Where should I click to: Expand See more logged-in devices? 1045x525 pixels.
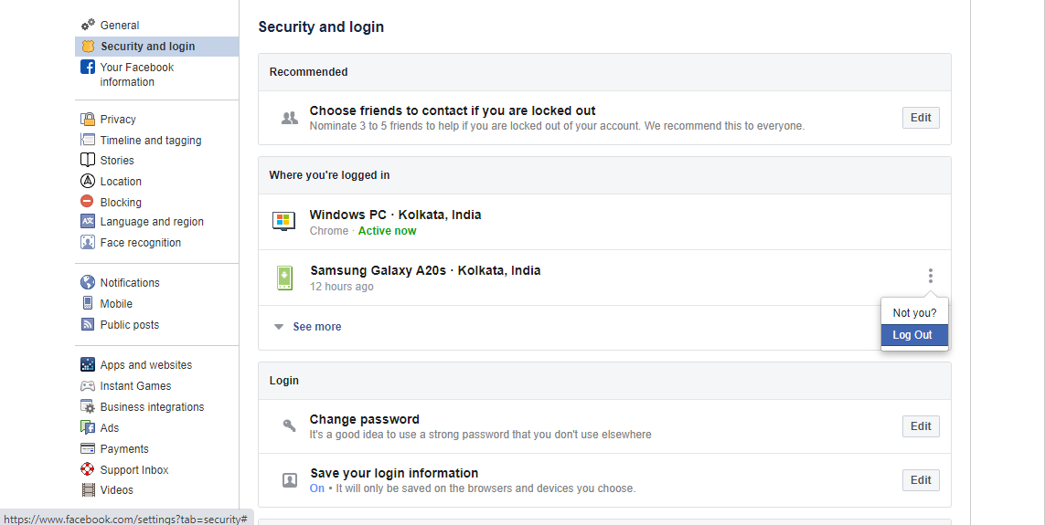(315, 327)
